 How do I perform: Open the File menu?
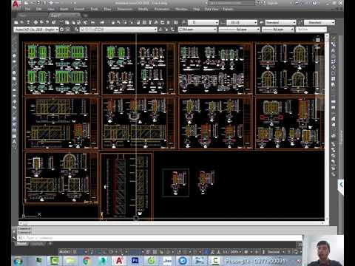pyautogui.click(x=27, y=9)
